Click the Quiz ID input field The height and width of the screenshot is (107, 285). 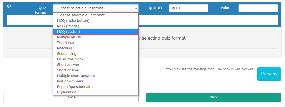tap(188, 8)
